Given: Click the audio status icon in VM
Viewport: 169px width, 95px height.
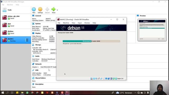Looking at the screenshot, I should (x=96, y=79).
